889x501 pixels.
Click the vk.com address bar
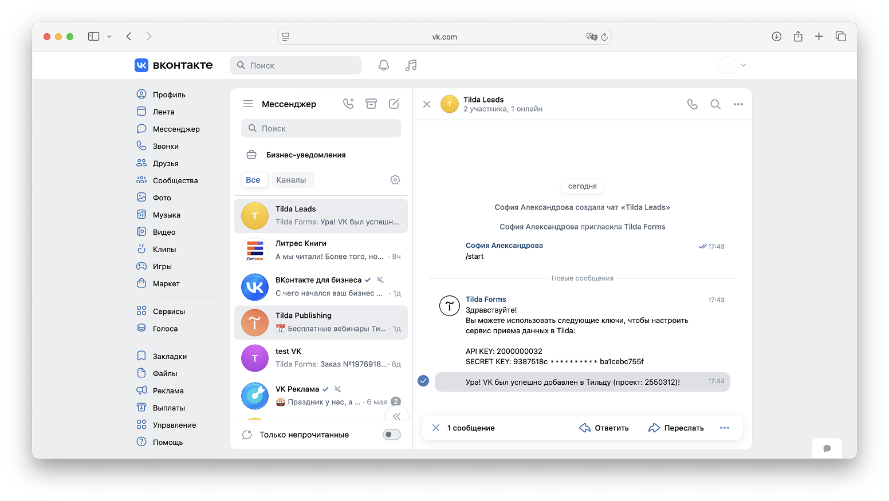coord(444,37)
